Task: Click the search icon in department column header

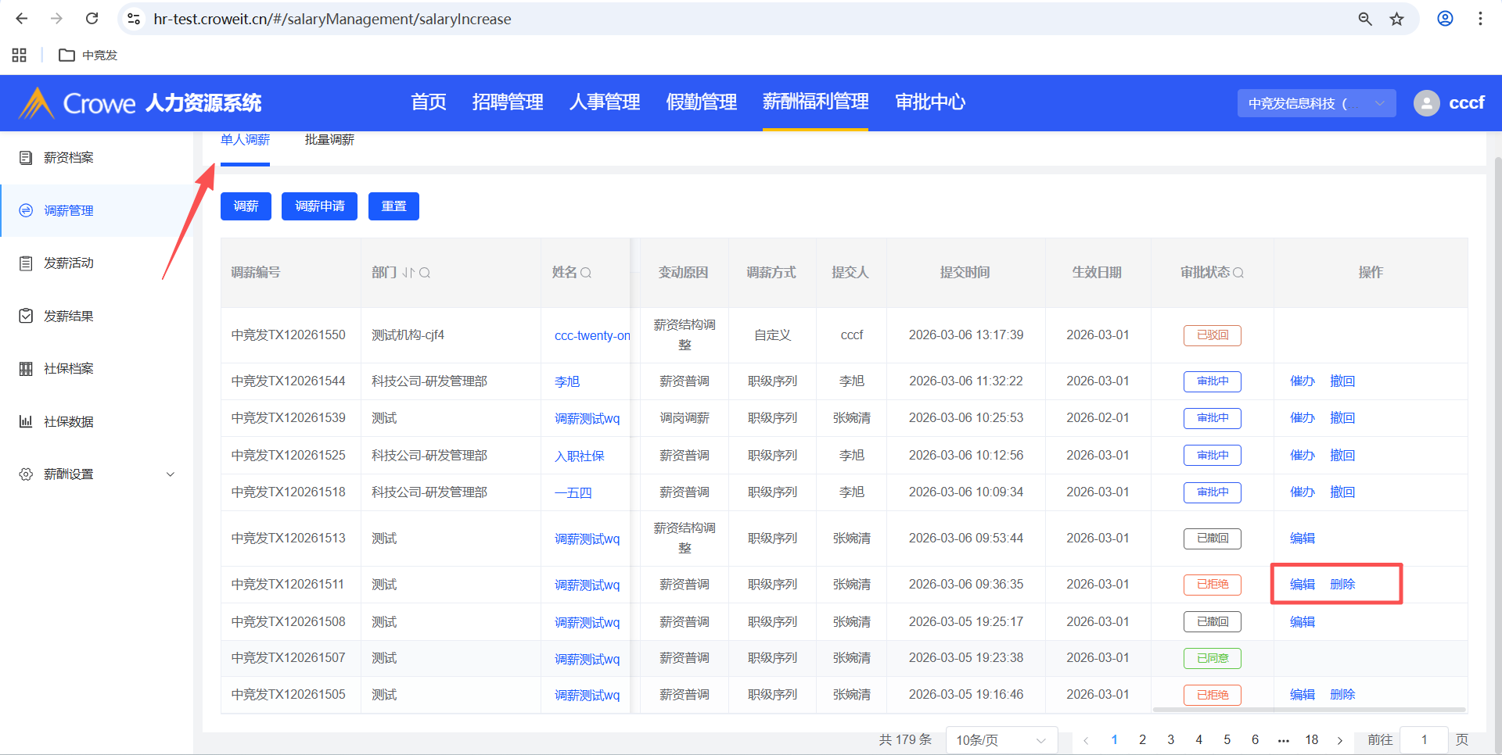Action: click(x=425, y=273)
